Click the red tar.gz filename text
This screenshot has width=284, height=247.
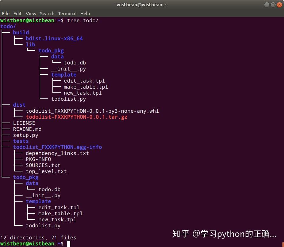point(77,117)
